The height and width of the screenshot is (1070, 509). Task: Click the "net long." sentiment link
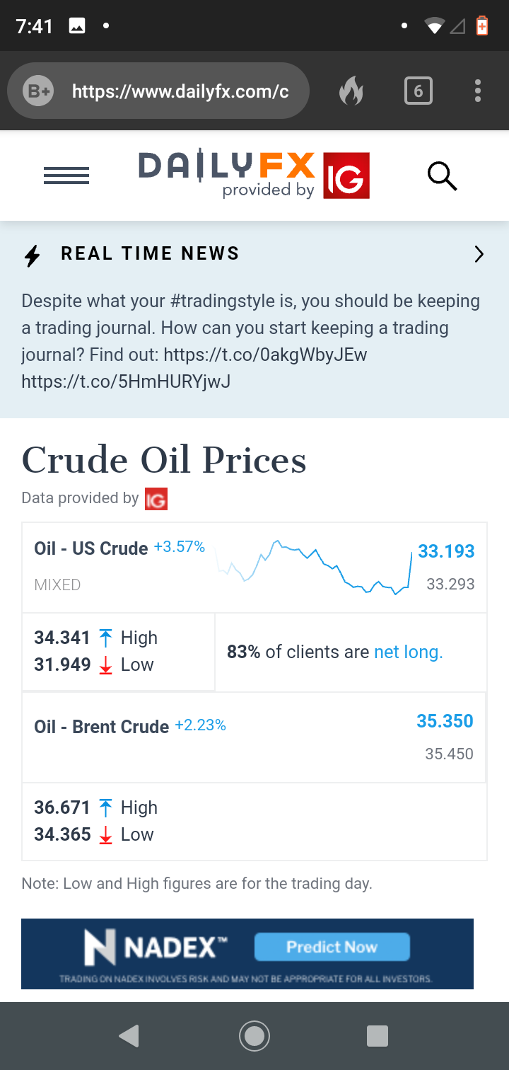pyautogui.click(x=408, y=652)
